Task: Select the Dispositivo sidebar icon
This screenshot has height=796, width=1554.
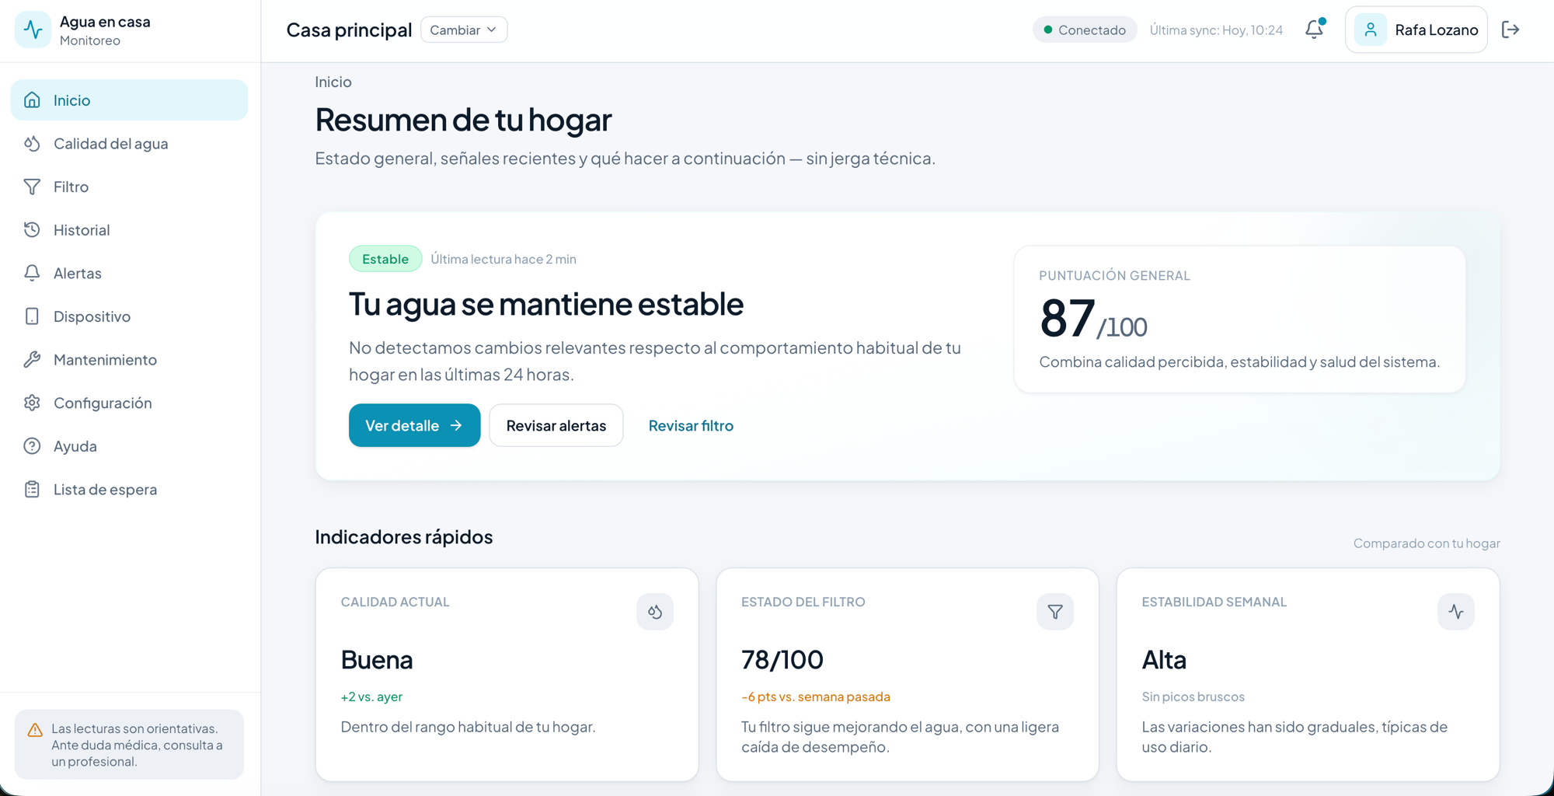Action: coord(91,316)
